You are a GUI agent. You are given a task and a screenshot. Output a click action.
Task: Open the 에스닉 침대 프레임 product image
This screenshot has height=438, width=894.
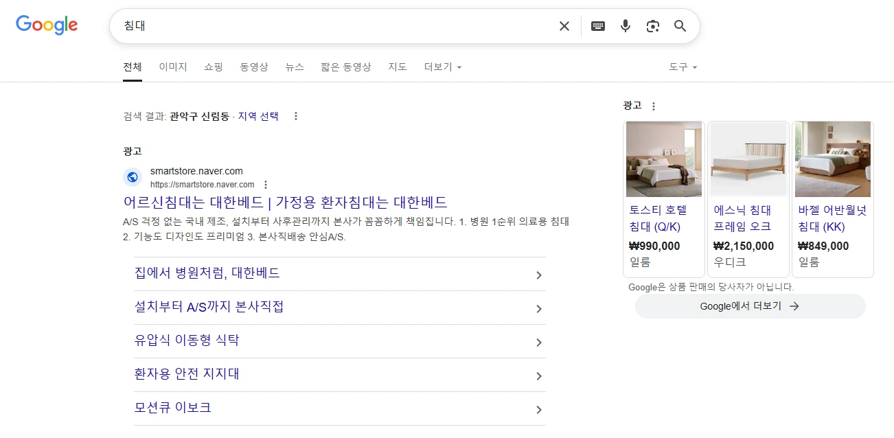point(748,159)
